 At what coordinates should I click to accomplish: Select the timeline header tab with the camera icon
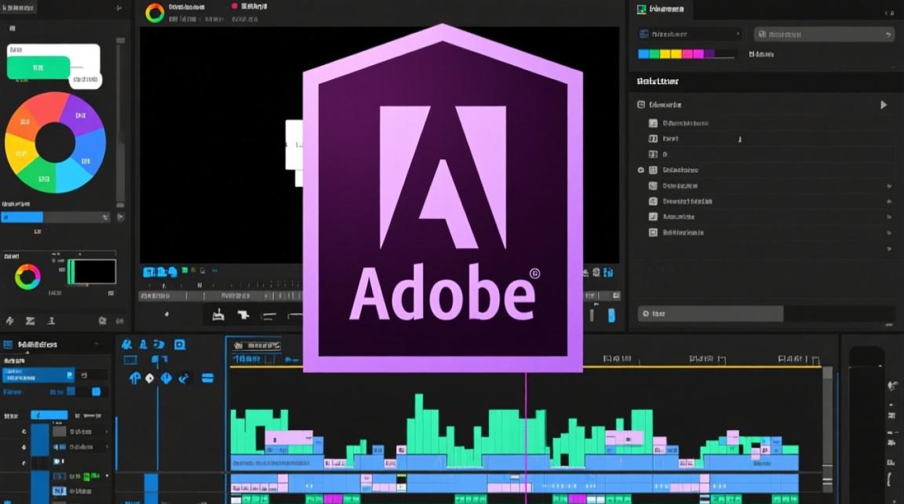point(256,345)
